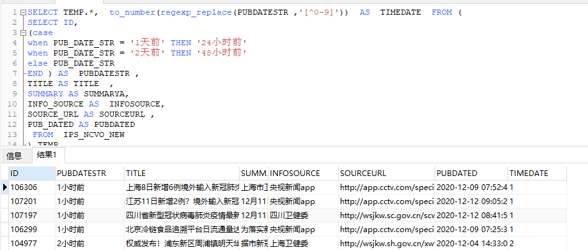
Task: Click the PUBDATED column header
Action: pyautogui.click(x=472, y=173)
